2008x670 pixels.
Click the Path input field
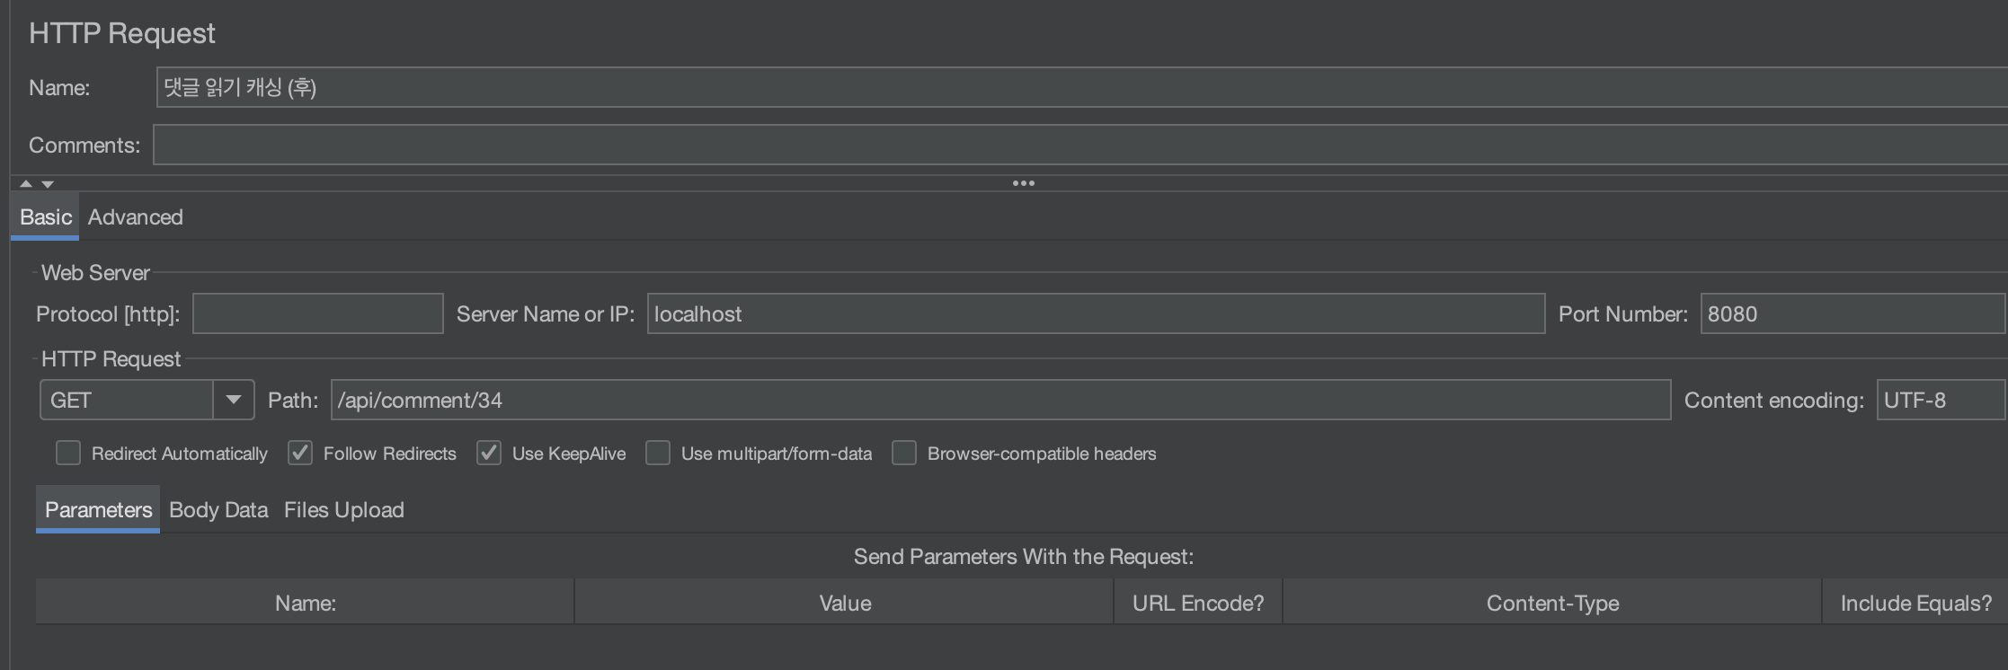click(1000, 400)
